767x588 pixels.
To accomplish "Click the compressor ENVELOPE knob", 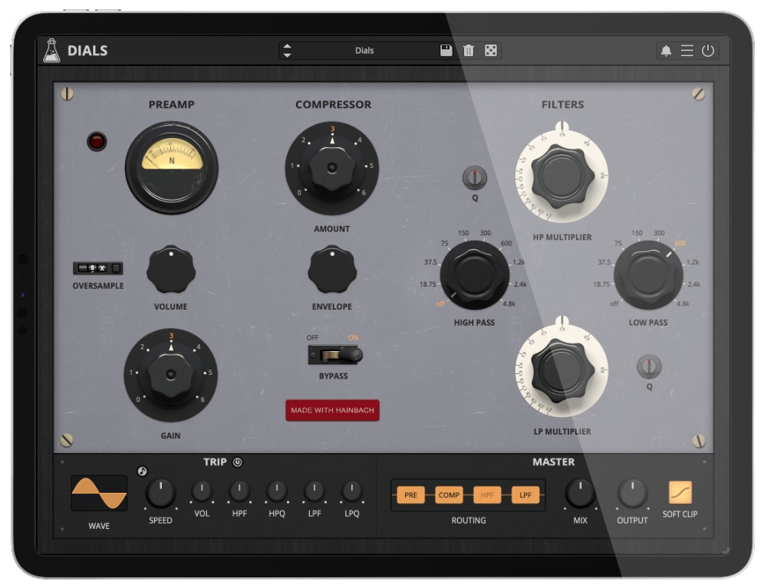I will point(332,270).
